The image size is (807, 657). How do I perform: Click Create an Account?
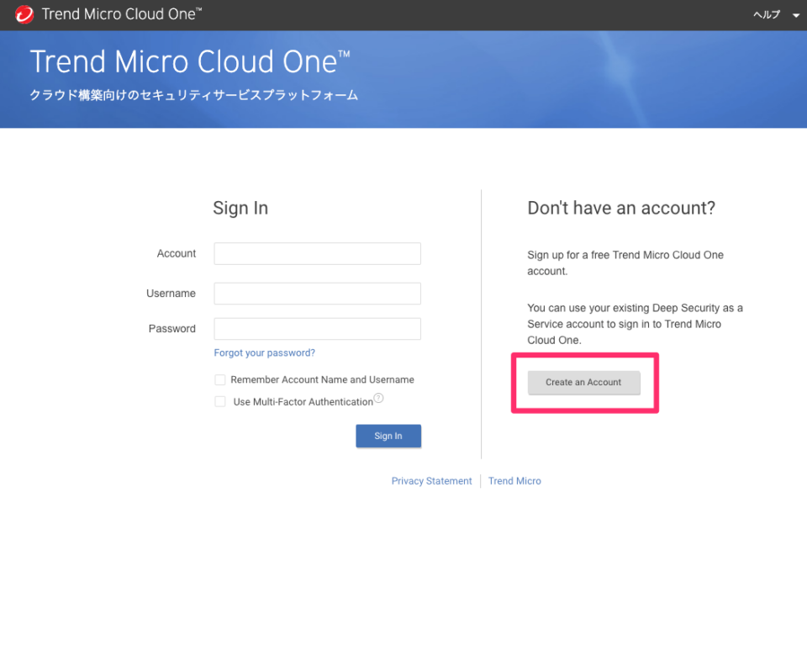click(583, 383)
